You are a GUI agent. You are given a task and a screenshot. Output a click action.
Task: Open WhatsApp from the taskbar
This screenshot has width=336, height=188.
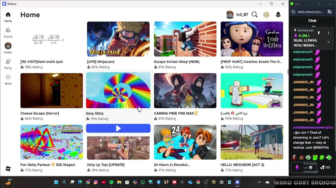pyautogui.click(x=143, y=182)
